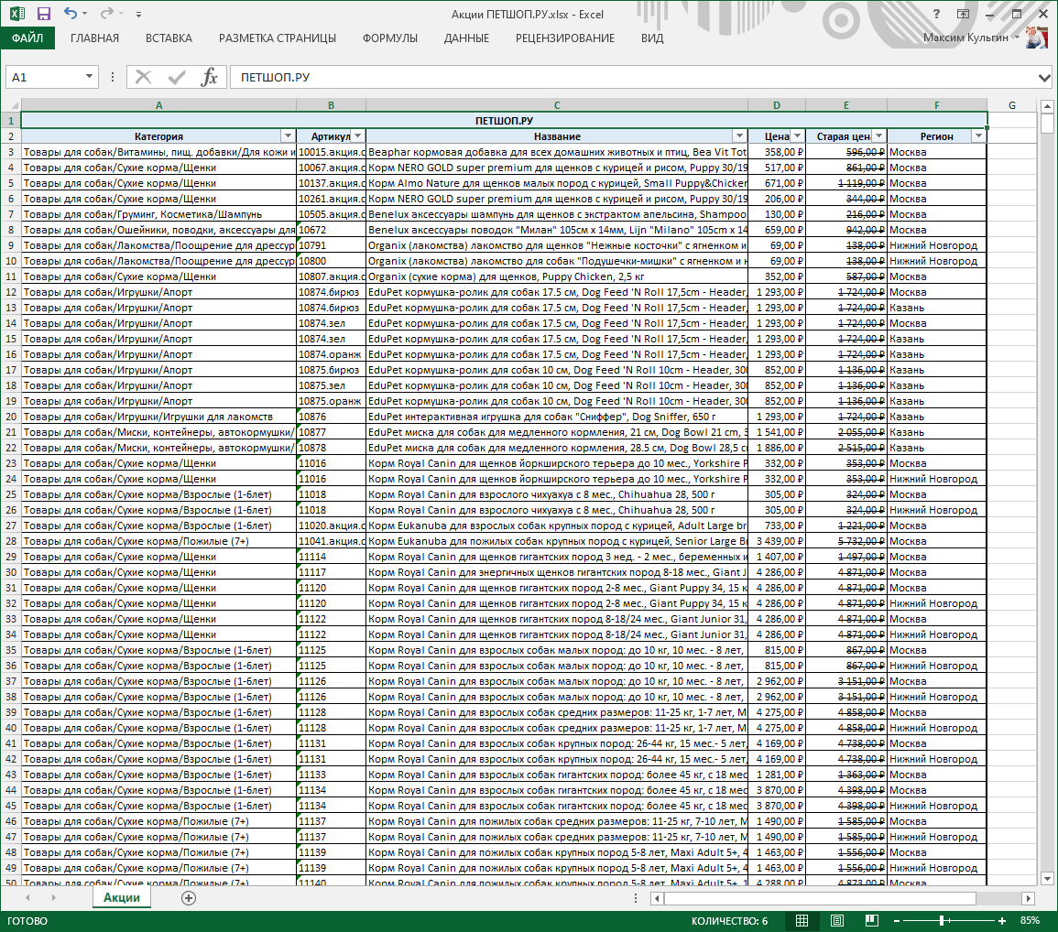
Task: Click the price cell 3 439,00 ₽
Action: 777,542
